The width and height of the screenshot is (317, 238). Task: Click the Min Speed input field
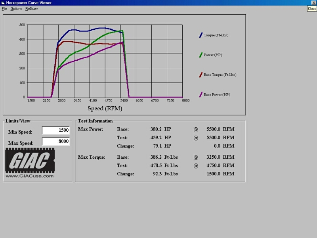pos(56,130)
